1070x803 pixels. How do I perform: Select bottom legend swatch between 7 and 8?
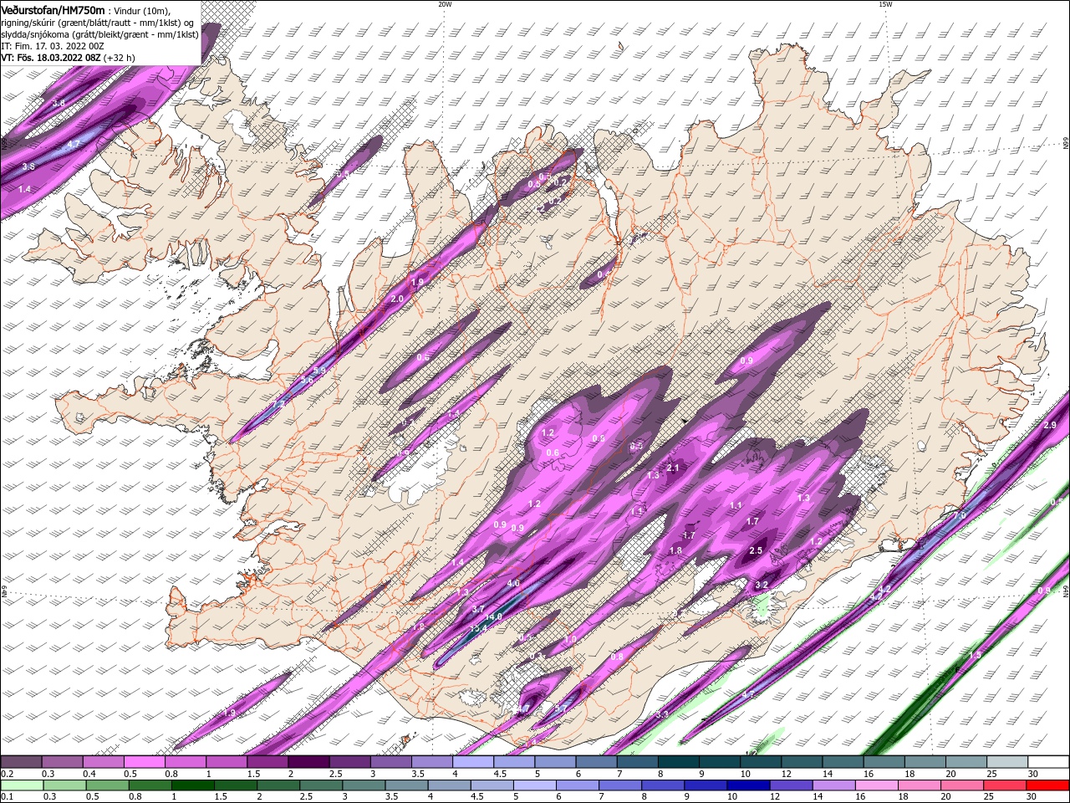[x=620, y=785]
